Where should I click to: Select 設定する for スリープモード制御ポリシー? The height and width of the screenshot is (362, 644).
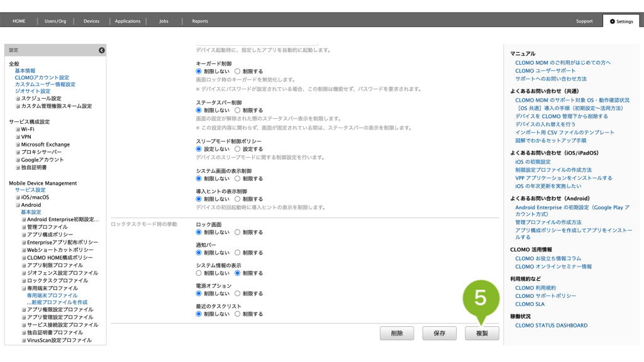238,150
